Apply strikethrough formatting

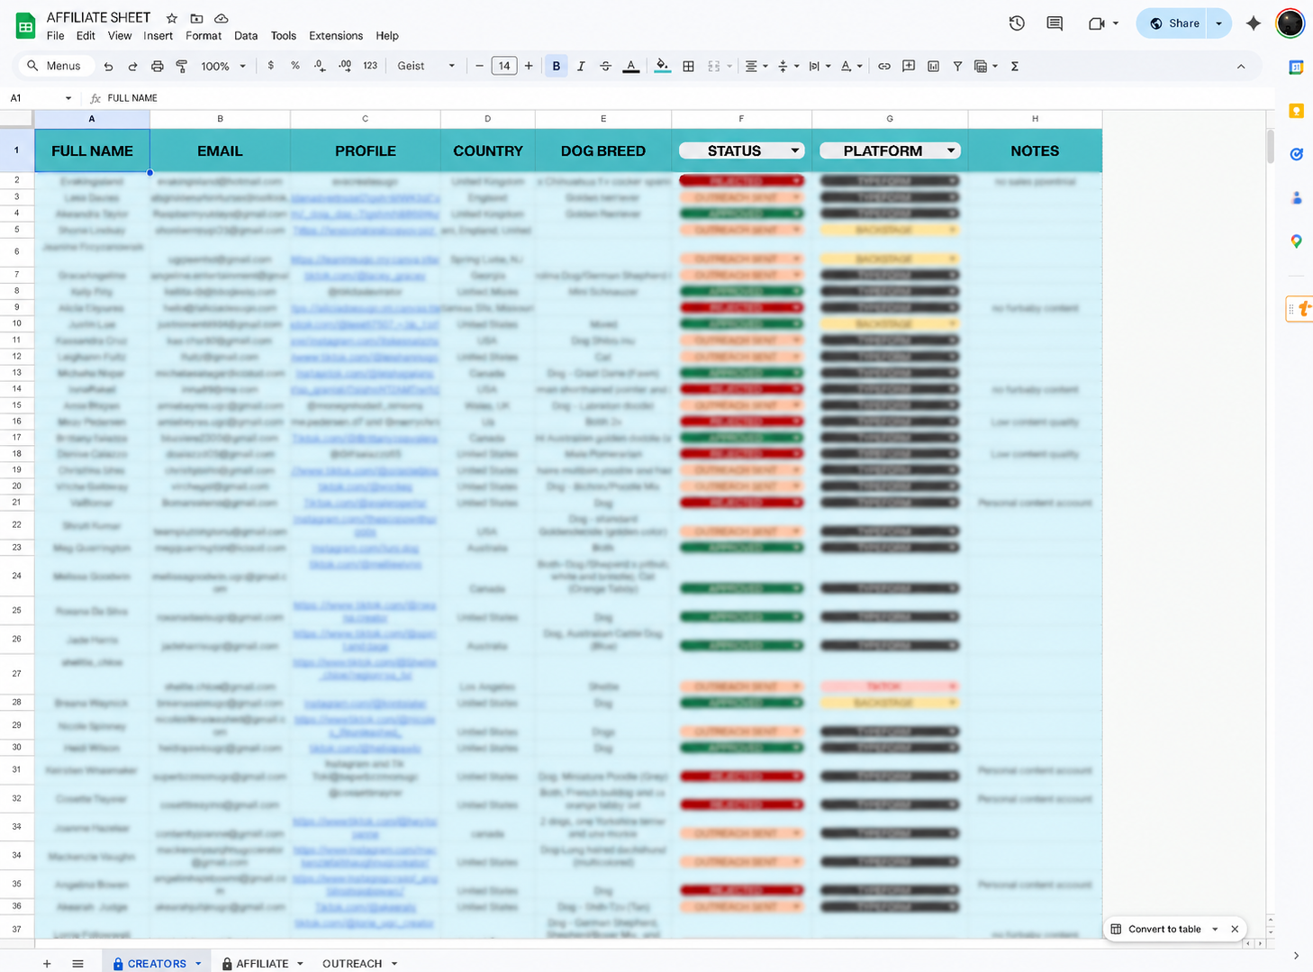pyautogui.click(x=605, y=66)
